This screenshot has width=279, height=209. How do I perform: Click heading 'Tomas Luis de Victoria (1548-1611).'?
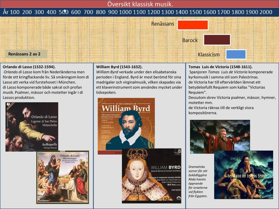click(221, 67)
